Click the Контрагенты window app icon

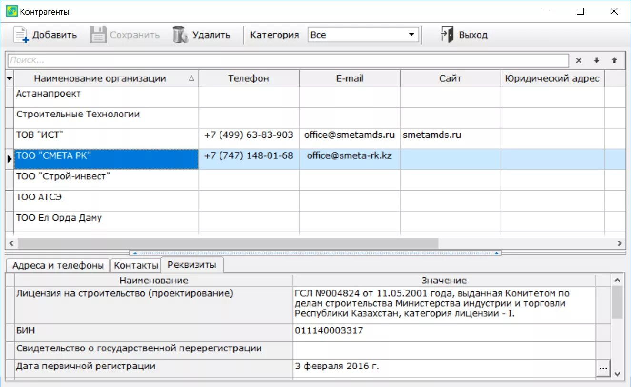pos(11,11)
